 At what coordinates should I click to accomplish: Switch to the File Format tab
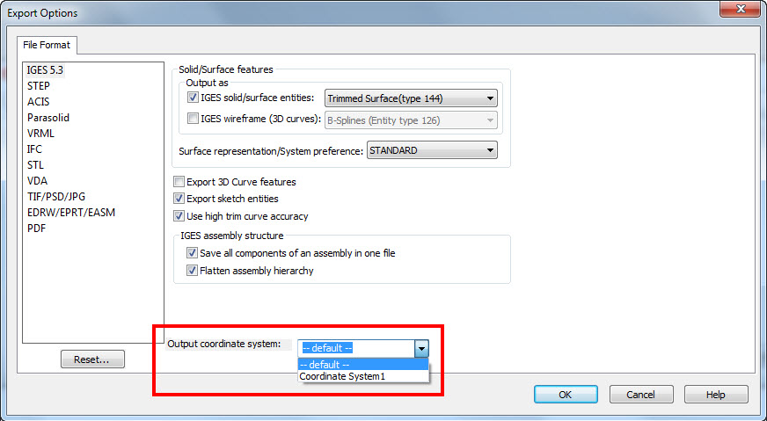[x=47, y=44]
